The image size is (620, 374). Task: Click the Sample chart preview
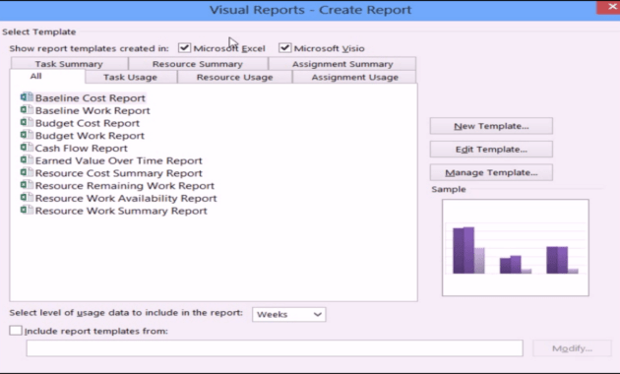516,247
